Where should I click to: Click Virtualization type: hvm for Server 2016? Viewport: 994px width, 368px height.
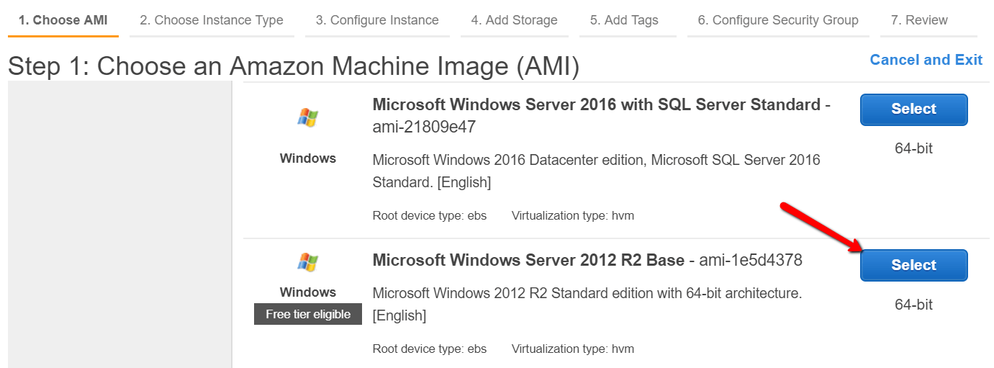(573, 215)
